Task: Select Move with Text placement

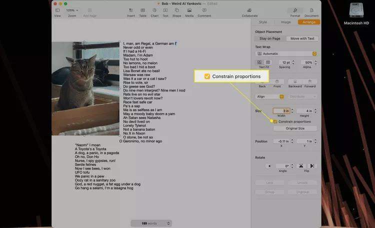Action: (x=301, y=38)
